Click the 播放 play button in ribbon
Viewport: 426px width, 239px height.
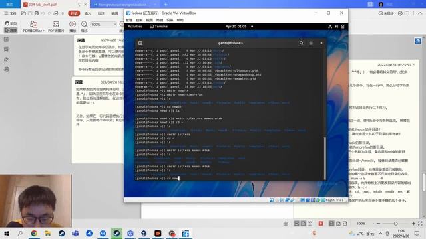(73, 27)
